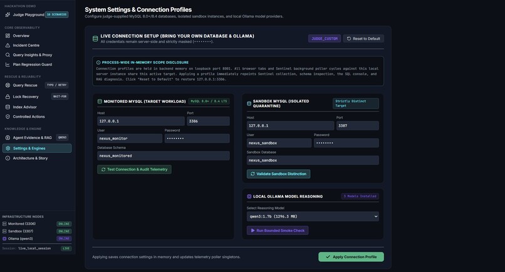Click the Monitored MySQL database icon
Screen dimensions: 505x272
[100, 101]
